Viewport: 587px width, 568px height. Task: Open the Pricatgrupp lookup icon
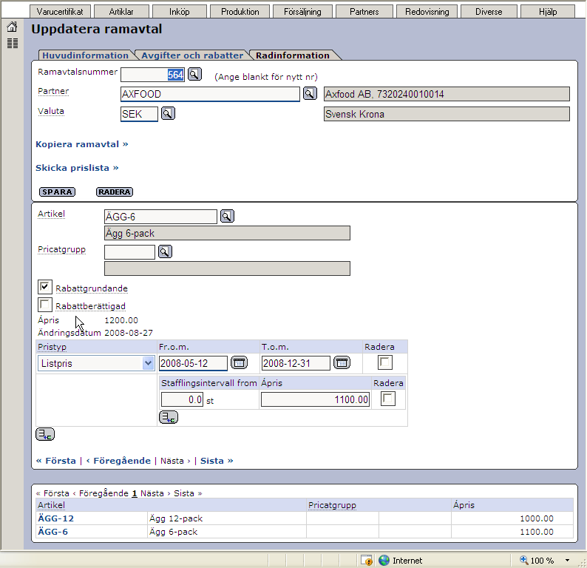point(165,251)
